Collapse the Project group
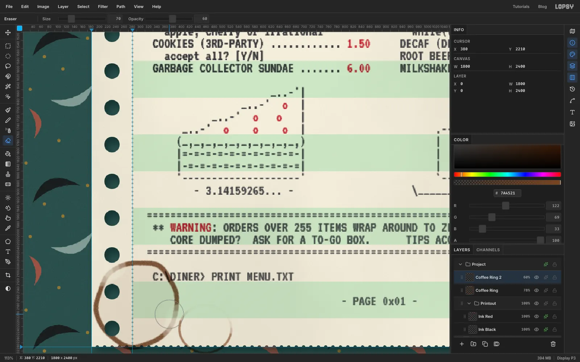 [x=460, y=264]
